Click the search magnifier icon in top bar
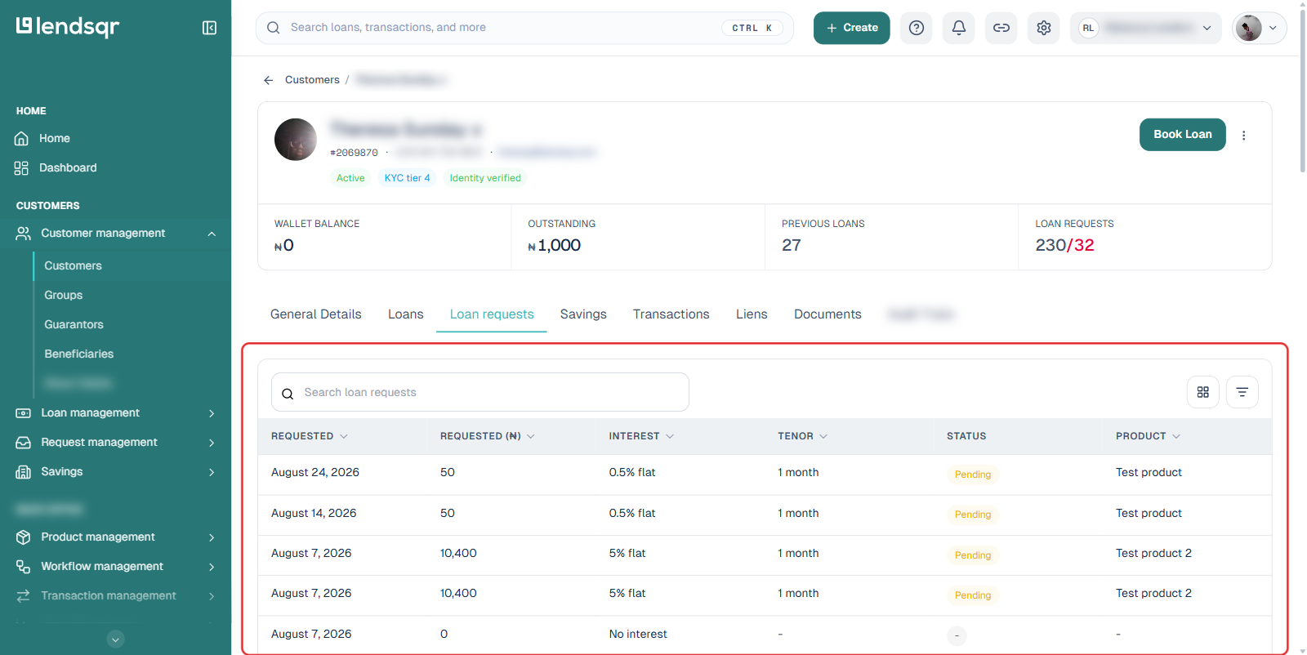 pyautogui.click(x=274, y=28)
